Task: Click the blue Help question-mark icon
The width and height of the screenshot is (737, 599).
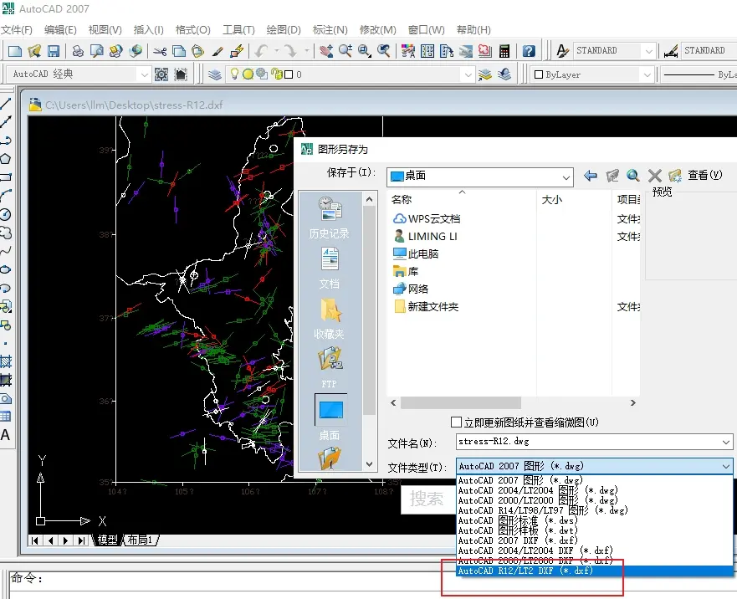Action: click(x=529, y=51)
